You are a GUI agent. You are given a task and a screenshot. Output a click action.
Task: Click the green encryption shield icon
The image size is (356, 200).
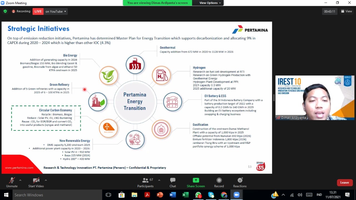[x=5, y=11]
